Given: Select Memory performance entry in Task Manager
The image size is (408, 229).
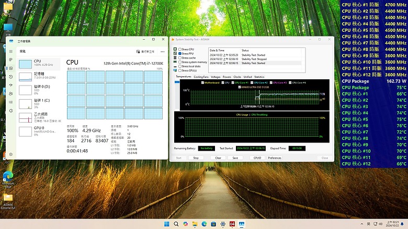Looking at the screenshot, I should point(39,76).
